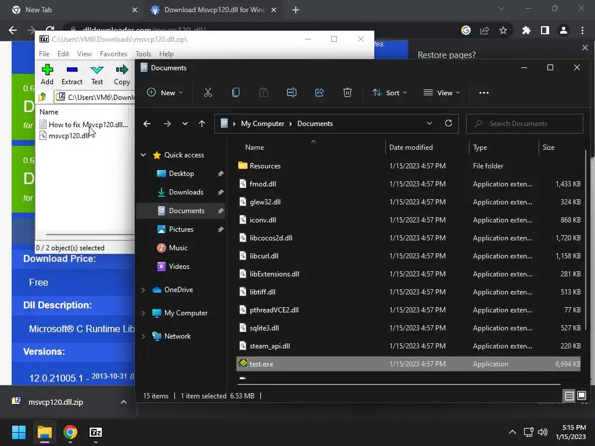The width and height of the screenshot is (595, 446).
Task: Refresh the Documents folder view
Action: (x=449, y=123)
